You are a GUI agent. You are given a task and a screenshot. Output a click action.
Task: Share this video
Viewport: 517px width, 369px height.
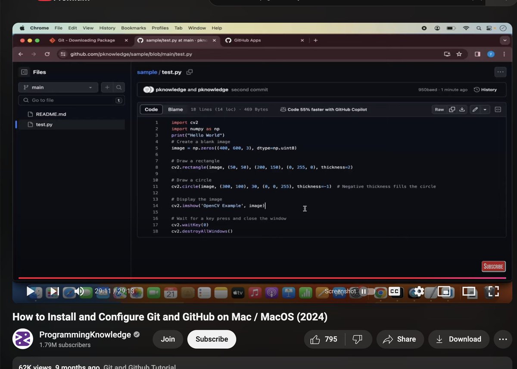pyautogui.click(x=400, y=339)
